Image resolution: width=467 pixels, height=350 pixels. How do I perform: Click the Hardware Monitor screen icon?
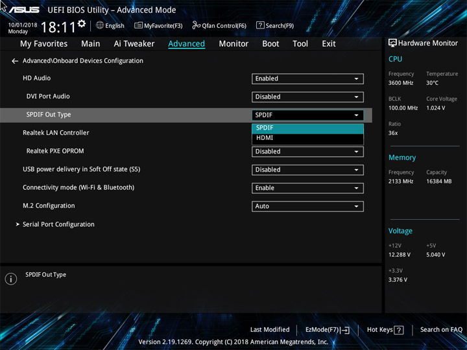pos(392,43)
